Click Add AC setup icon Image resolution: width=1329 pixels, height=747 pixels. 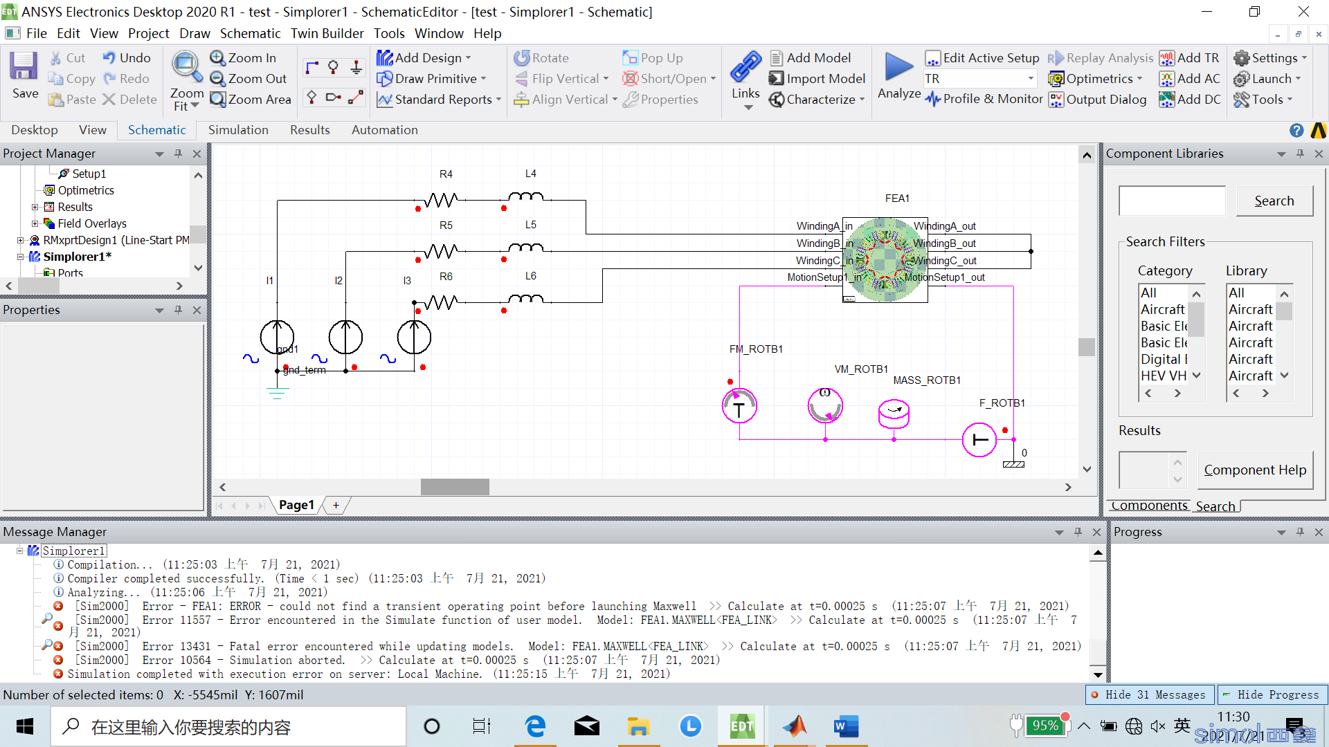[1167, 79]
